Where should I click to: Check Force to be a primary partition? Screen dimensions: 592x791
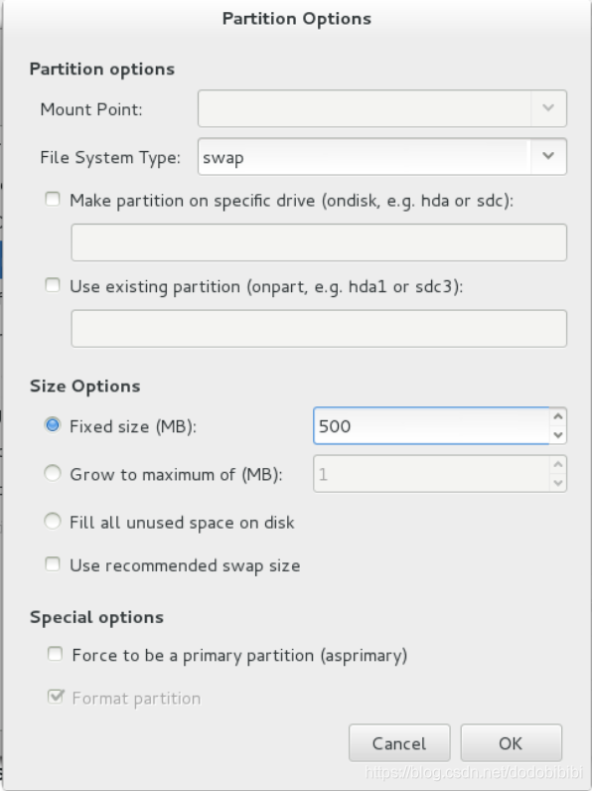pyautogui.click(x=55, y=654)
